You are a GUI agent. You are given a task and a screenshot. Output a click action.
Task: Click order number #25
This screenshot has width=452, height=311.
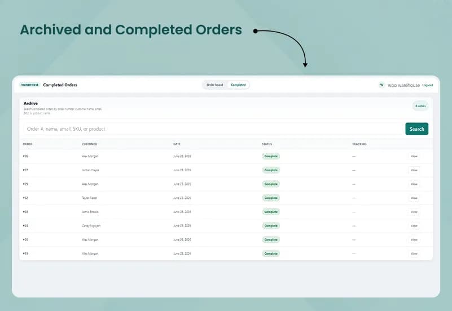(x=25, y=239)
